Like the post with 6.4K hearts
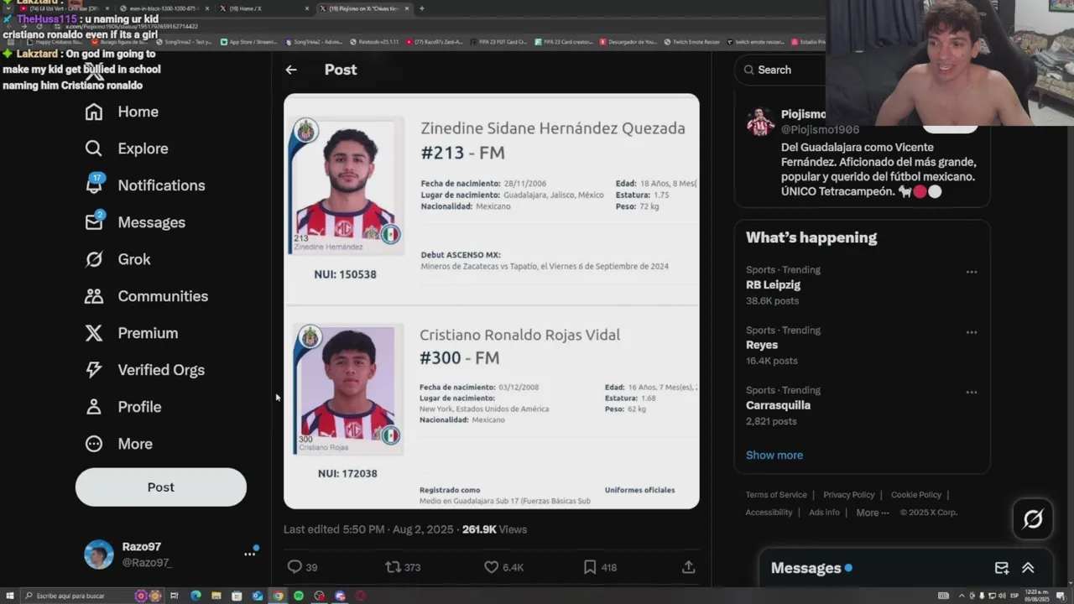Viewport: 1074px width, 604px height. tap(492, 567)
